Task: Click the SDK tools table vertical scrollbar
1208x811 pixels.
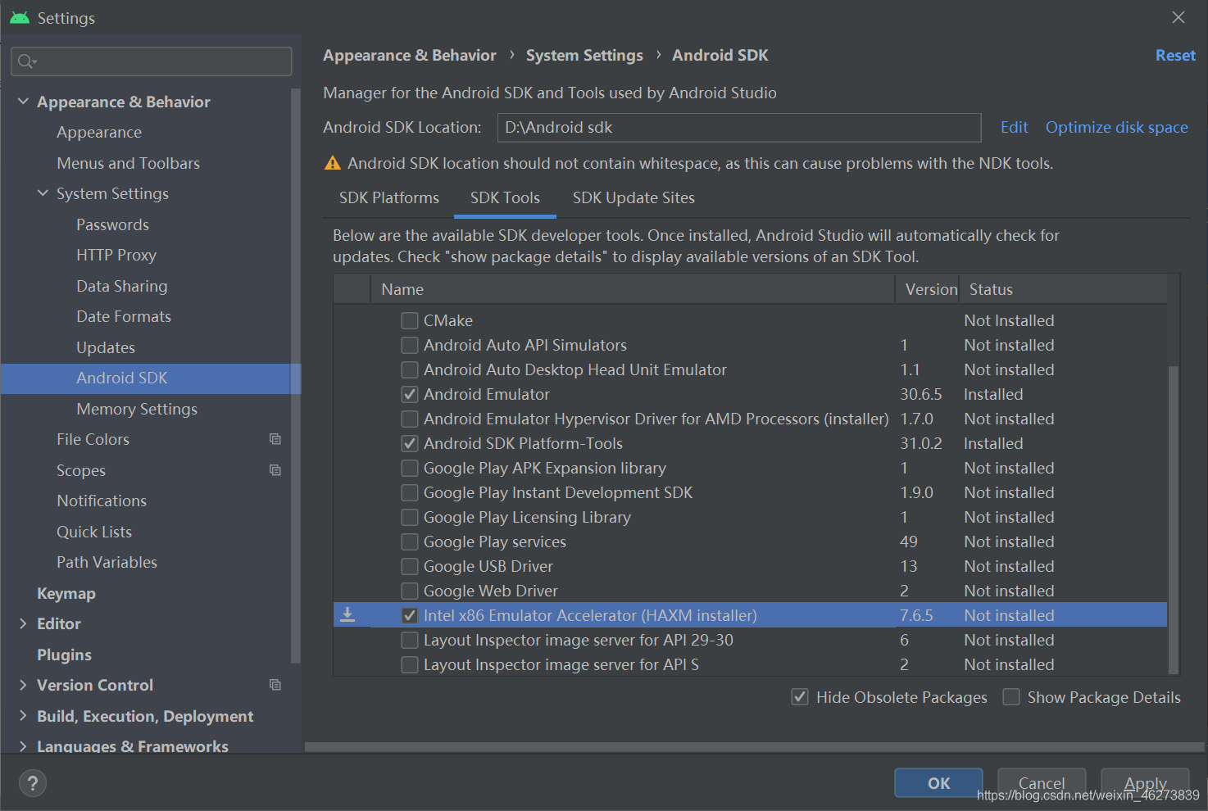Action: [x=1173, y=519]
